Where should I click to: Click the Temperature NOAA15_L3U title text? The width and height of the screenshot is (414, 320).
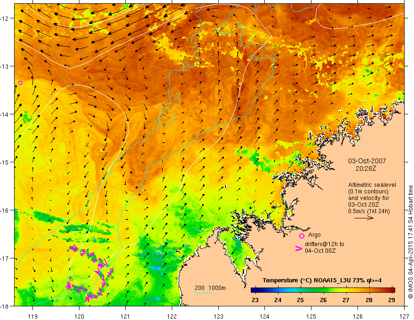point(322,280)
